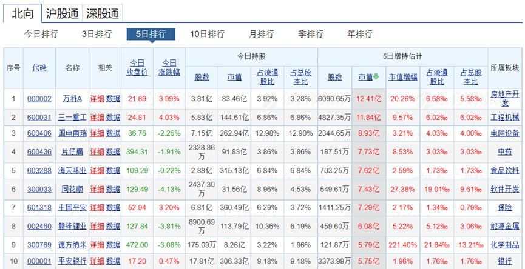Open stock code 300033 link

pos(39,189)
